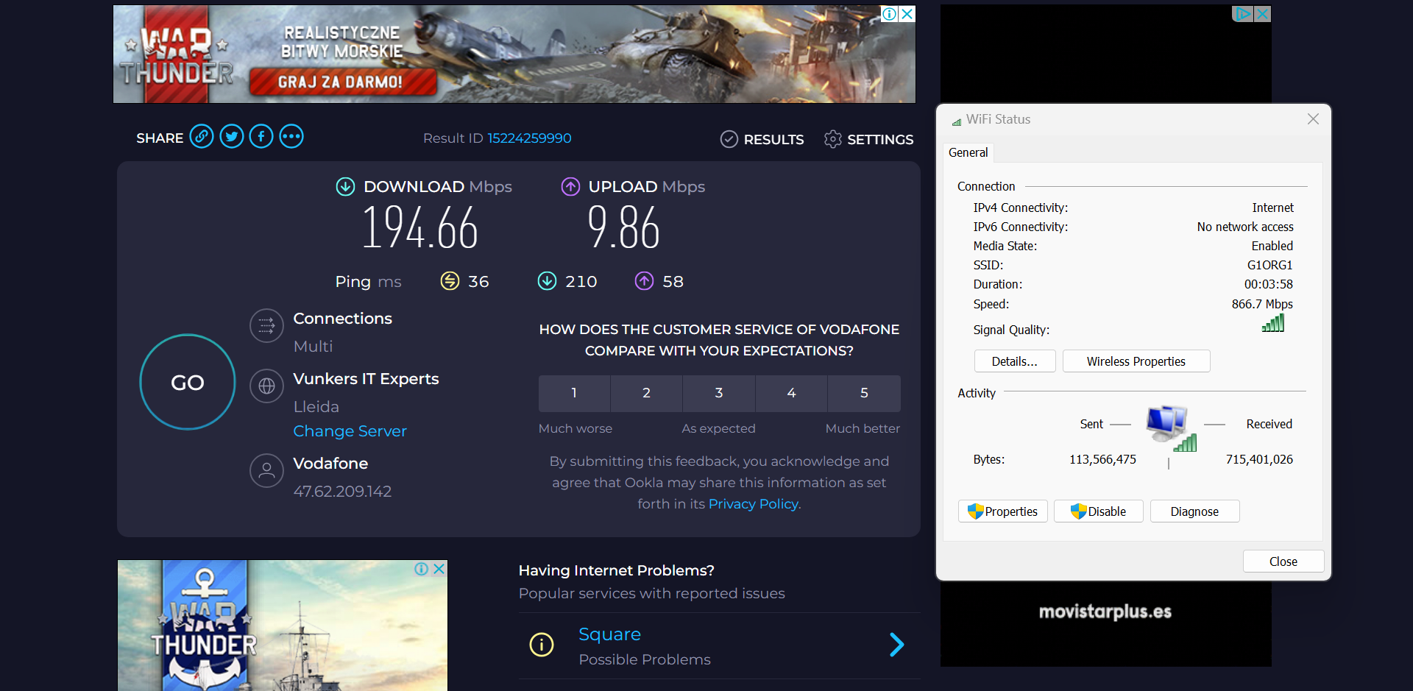Click the sent bytes value 113,566,475
The width and height of the screenshot is (1413, 691).
(1102, 459)
